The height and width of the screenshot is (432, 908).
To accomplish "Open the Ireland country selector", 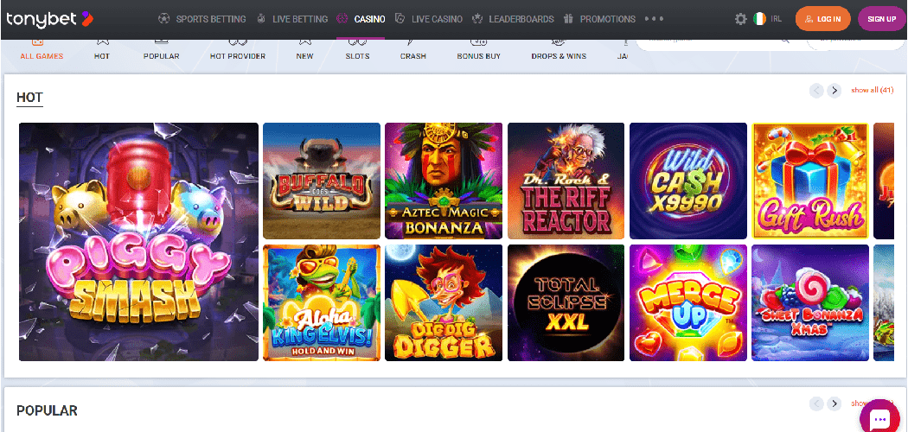I will click(769, 19).
